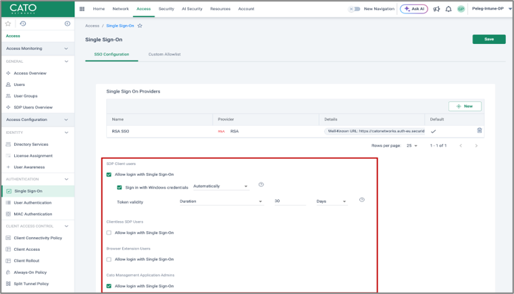Collapse the Access Configuration section
514x294 pixels.
tap(66, 120)
